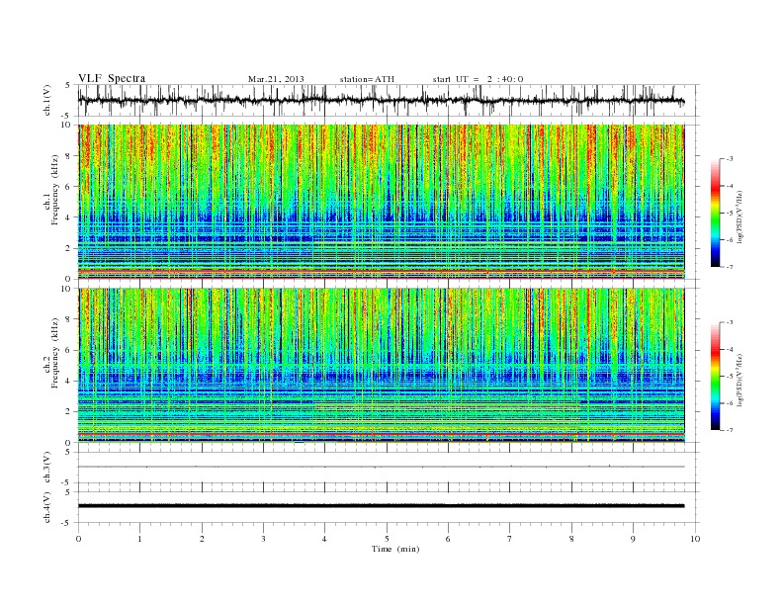Viewport: 783px width, 605px height.
Task: Click the "ch.4(V)" axis label
Action: (47, 507)
